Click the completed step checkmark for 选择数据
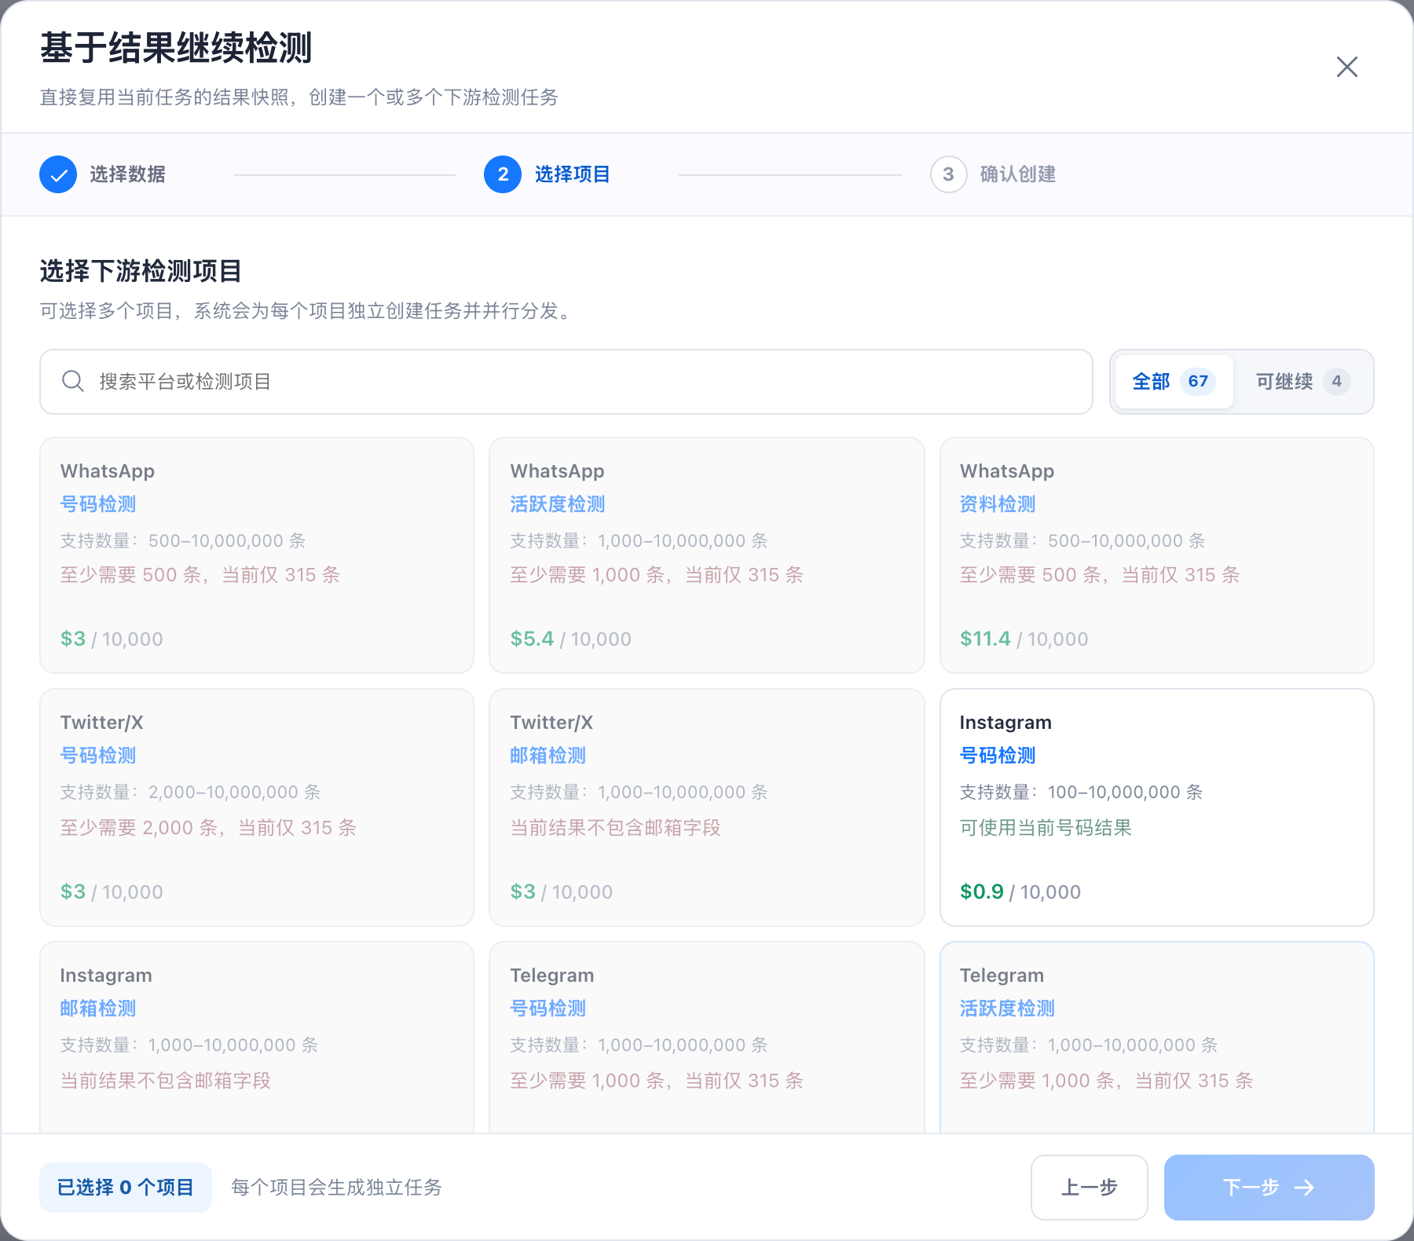This screenshot has height=1241, width=1414. (x=58, y=174)
